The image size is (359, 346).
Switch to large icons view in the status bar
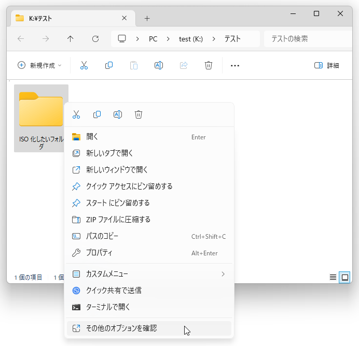(345, 278)
